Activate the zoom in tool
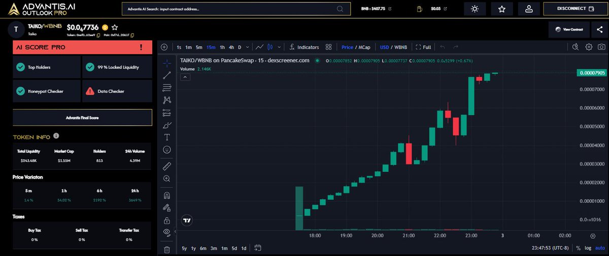 (x=167, y=179)
